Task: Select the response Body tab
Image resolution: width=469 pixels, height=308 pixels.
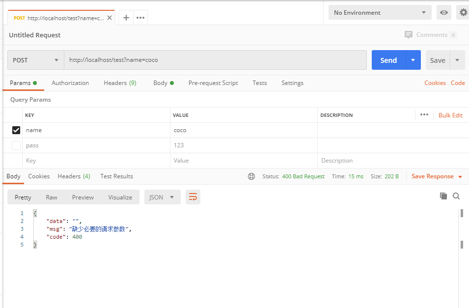Action: (13, 176)
